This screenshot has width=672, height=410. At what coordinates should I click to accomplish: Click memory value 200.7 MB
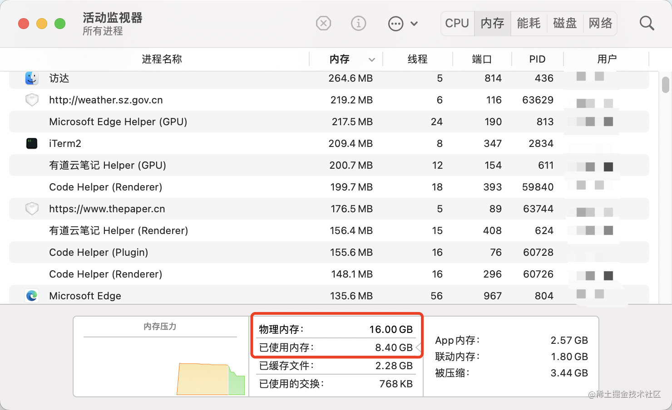(x=351, y=165)
